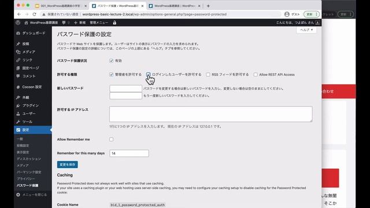The image size is (370, 208).
Task: Open Users menu in sidebar
Action: 33,113
